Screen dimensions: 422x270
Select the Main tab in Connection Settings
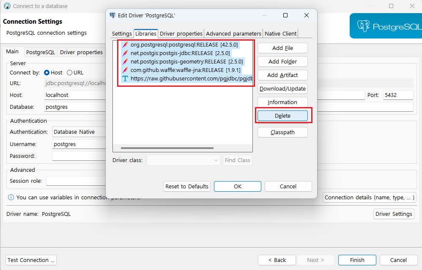(12, 52)
